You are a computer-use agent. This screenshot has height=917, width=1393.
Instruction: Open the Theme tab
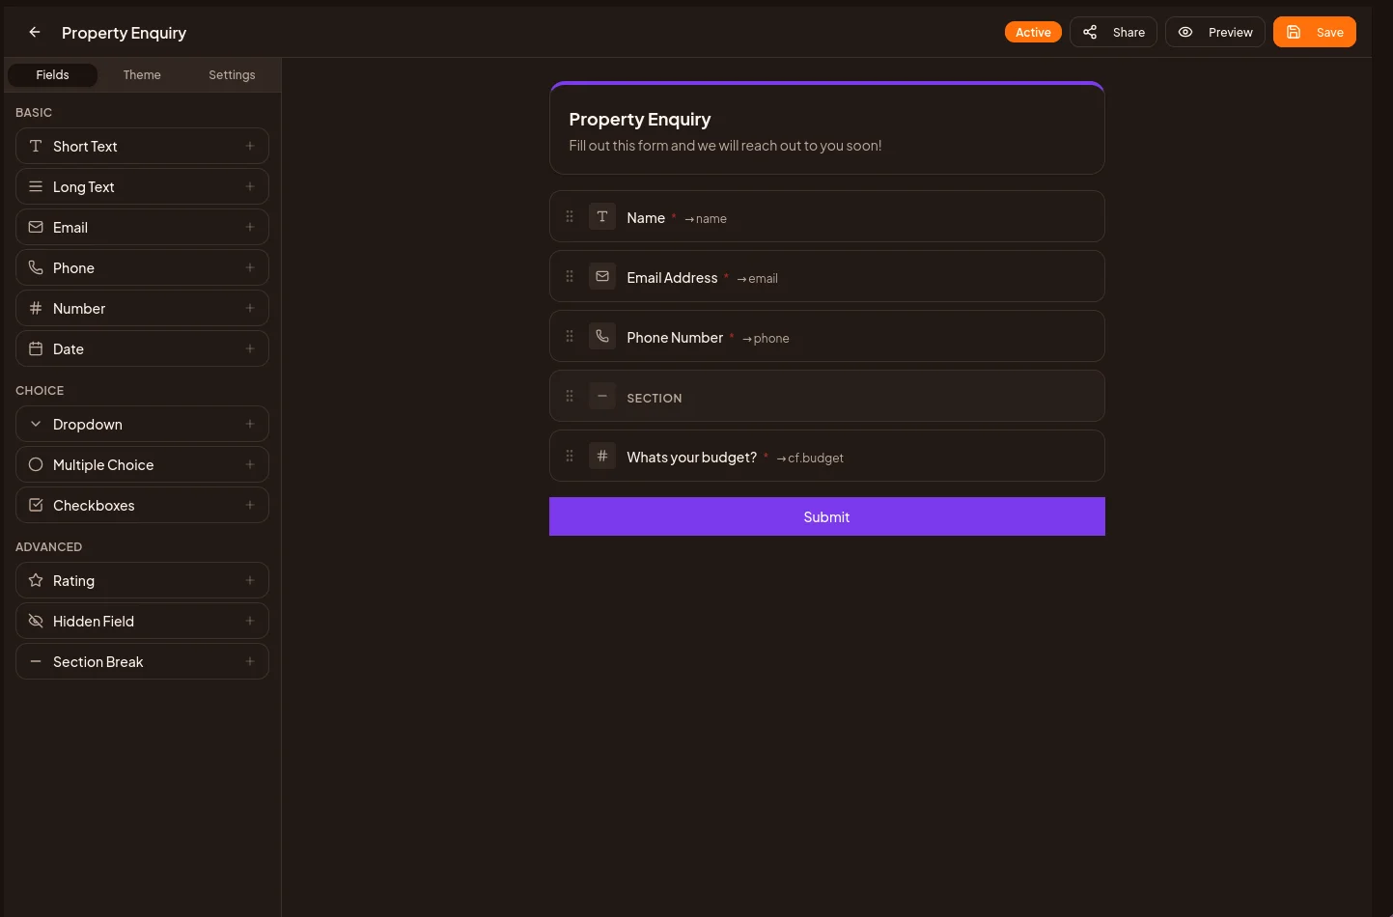[x=142, y=74]
